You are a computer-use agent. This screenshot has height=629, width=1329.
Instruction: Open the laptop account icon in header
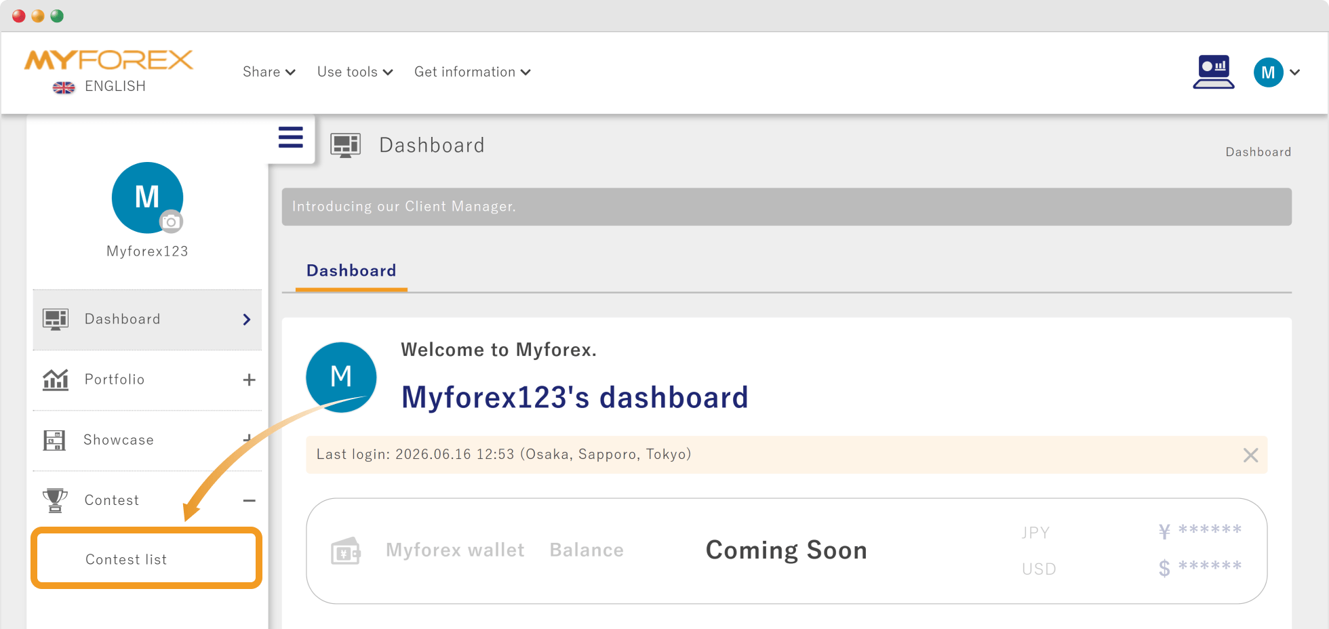[1214, 72]
